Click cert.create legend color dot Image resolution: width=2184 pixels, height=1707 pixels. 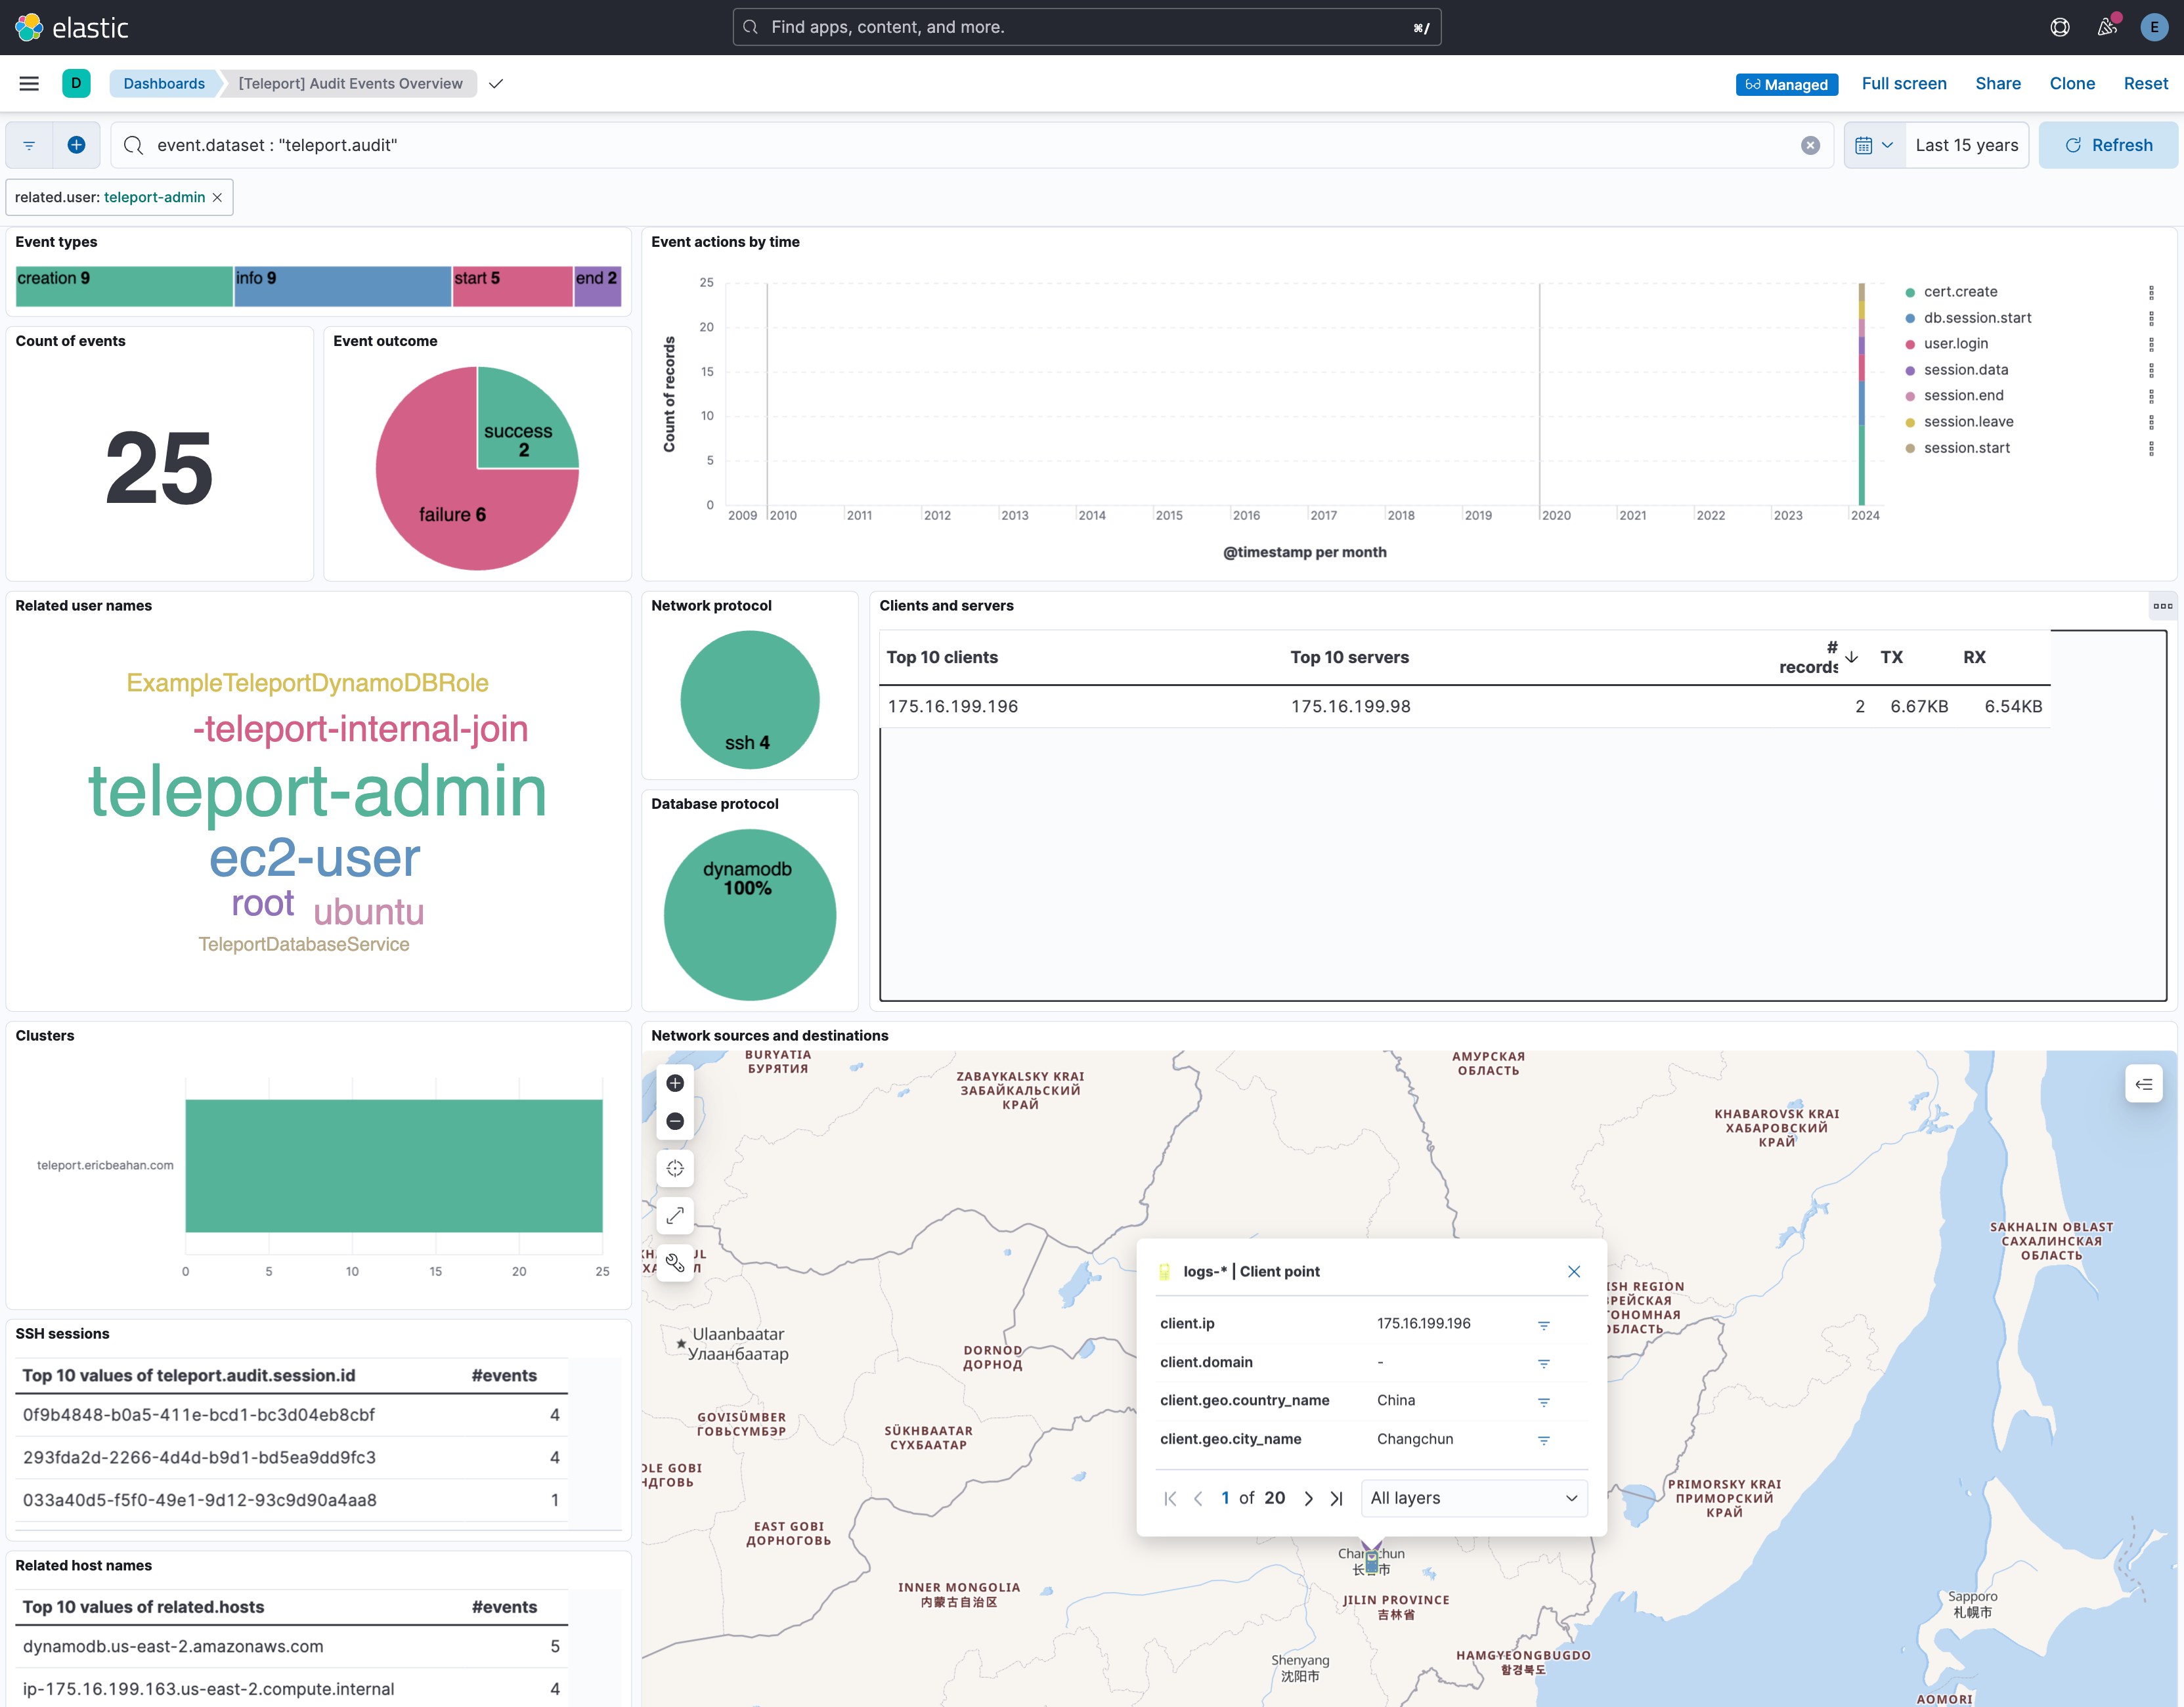(x=1910, y=293)
